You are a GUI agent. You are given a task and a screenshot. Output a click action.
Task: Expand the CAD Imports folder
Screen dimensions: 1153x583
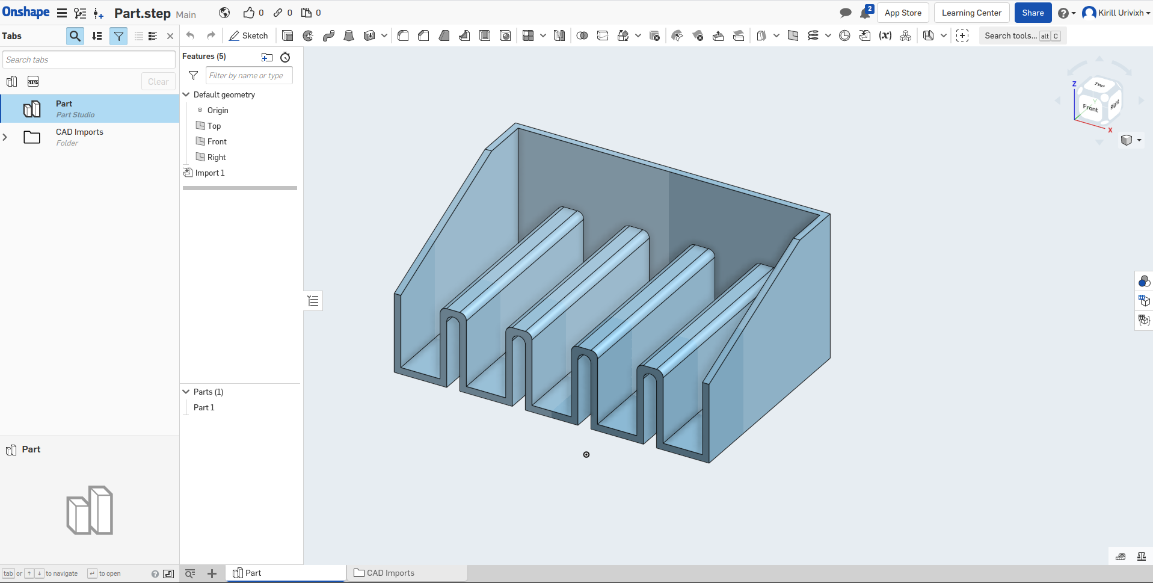[x=5, y=137]
